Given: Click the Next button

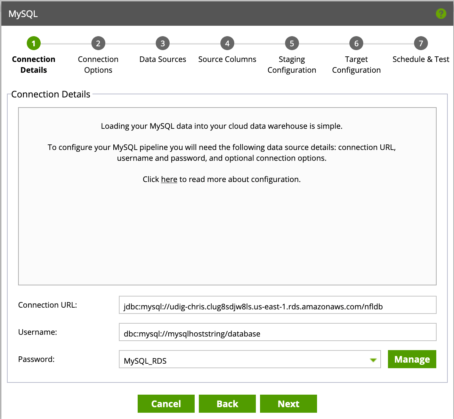Looking at the screenshot, I should pyautogui.click(x=289, y=404).
